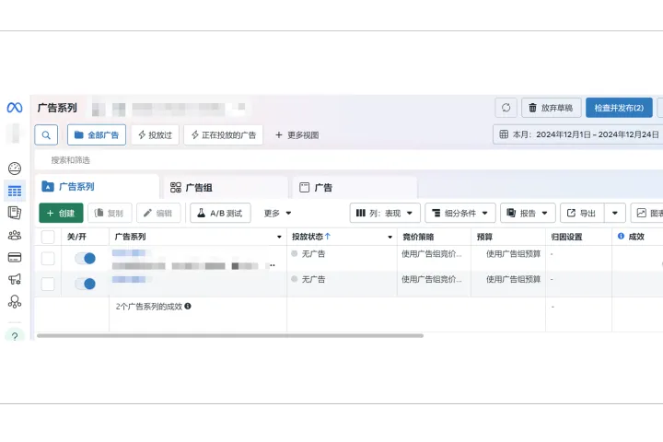Open the audiences people icon

coord(15,235)
